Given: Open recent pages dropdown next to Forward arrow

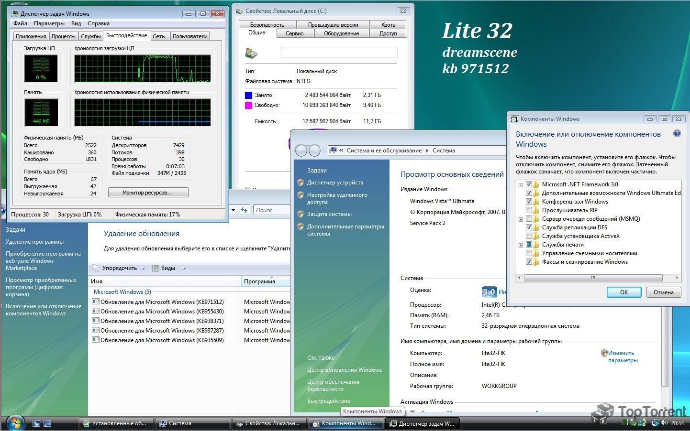Looking at the screenshot, I should 324,151.
